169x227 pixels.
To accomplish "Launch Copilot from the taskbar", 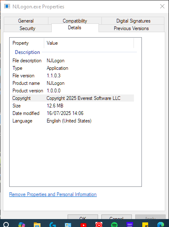I will click(22, 224).
